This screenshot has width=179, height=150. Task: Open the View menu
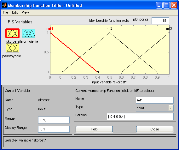pyautogui.click(x=25, y=12)
